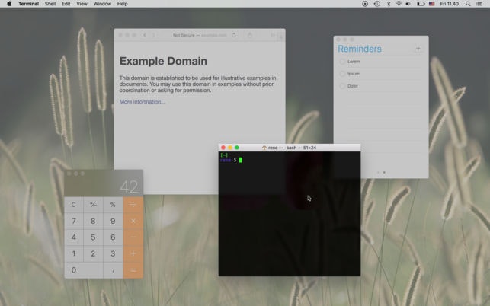Select the Lorem reminder text
Image resolution: width=490 pixels, height=306 pixels.
pyautogui.click(x=354, y=62)
